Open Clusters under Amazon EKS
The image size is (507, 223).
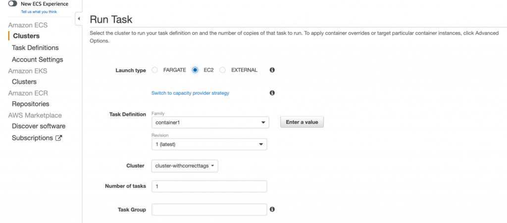pyautogui.click(x=24, y=82)
